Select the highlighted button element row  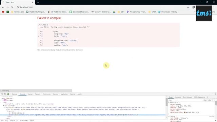(83, 115)
